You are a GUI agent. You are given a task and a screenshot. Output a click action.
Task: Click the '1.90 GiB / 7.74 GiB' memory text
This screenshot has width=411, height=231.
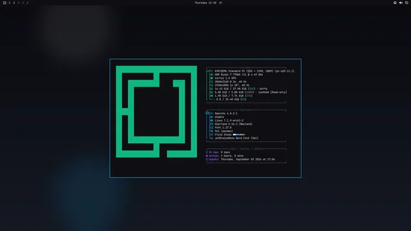pyautogui.click(x=230, y=96)
